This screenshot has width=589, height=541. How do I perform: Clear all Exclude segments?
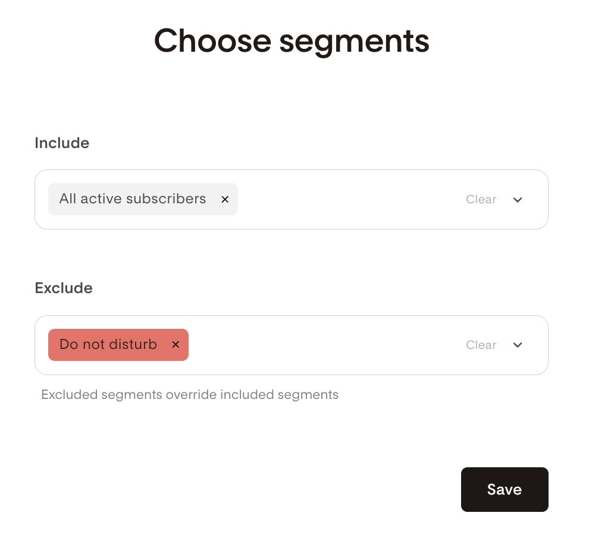(481, 345)
